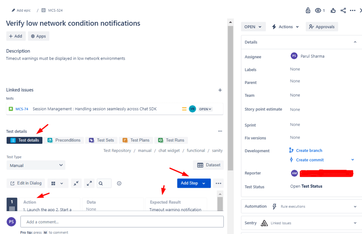Screen dimensions: 362x234
Task: Expand the Add Step dropdown chevron
Action: (204, 183)
